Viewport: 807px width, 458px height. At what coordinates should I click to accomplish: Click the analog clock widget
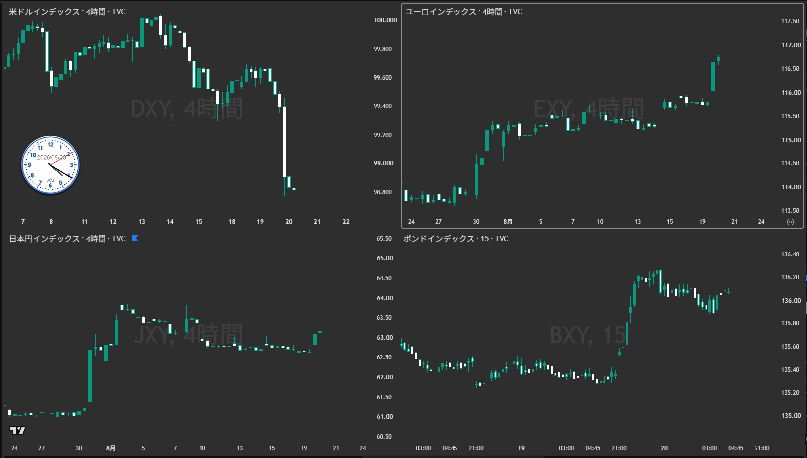pyautogui.click(x=50, y=165)
